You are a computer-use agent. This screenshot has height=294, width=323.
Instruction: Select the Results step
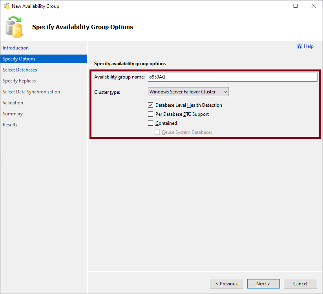tap(10, 125)
